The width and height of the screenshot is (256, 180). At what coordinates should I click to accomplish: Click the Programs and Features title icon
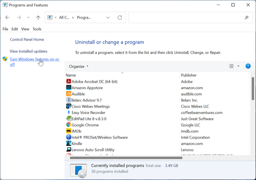pyautogui.click(x=5, y=5)
